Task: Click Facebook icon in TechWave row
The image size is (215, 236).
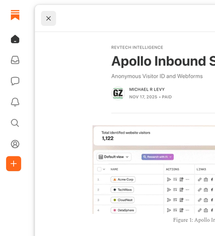Action: (212, 190)
